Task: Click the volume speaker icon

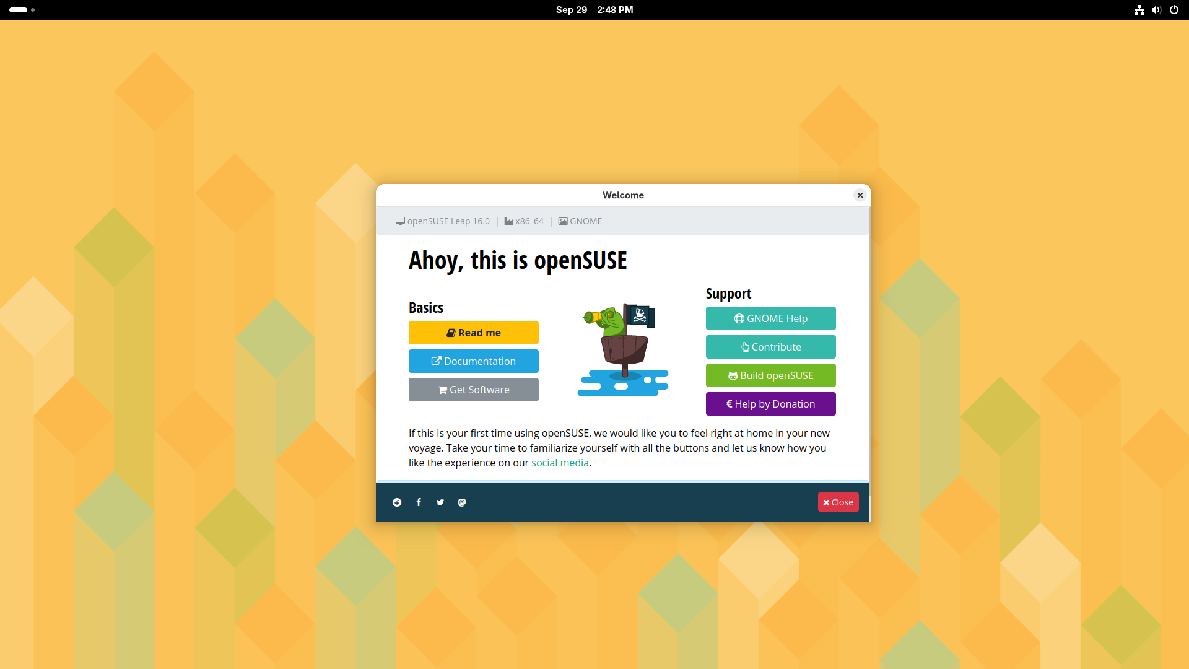Action: coord(1156,10)
